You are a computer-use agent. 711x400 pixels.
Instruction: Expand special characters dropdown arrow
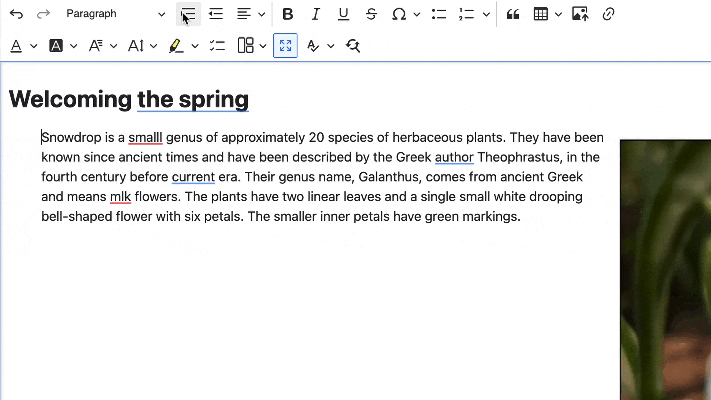tap(417, 14)
